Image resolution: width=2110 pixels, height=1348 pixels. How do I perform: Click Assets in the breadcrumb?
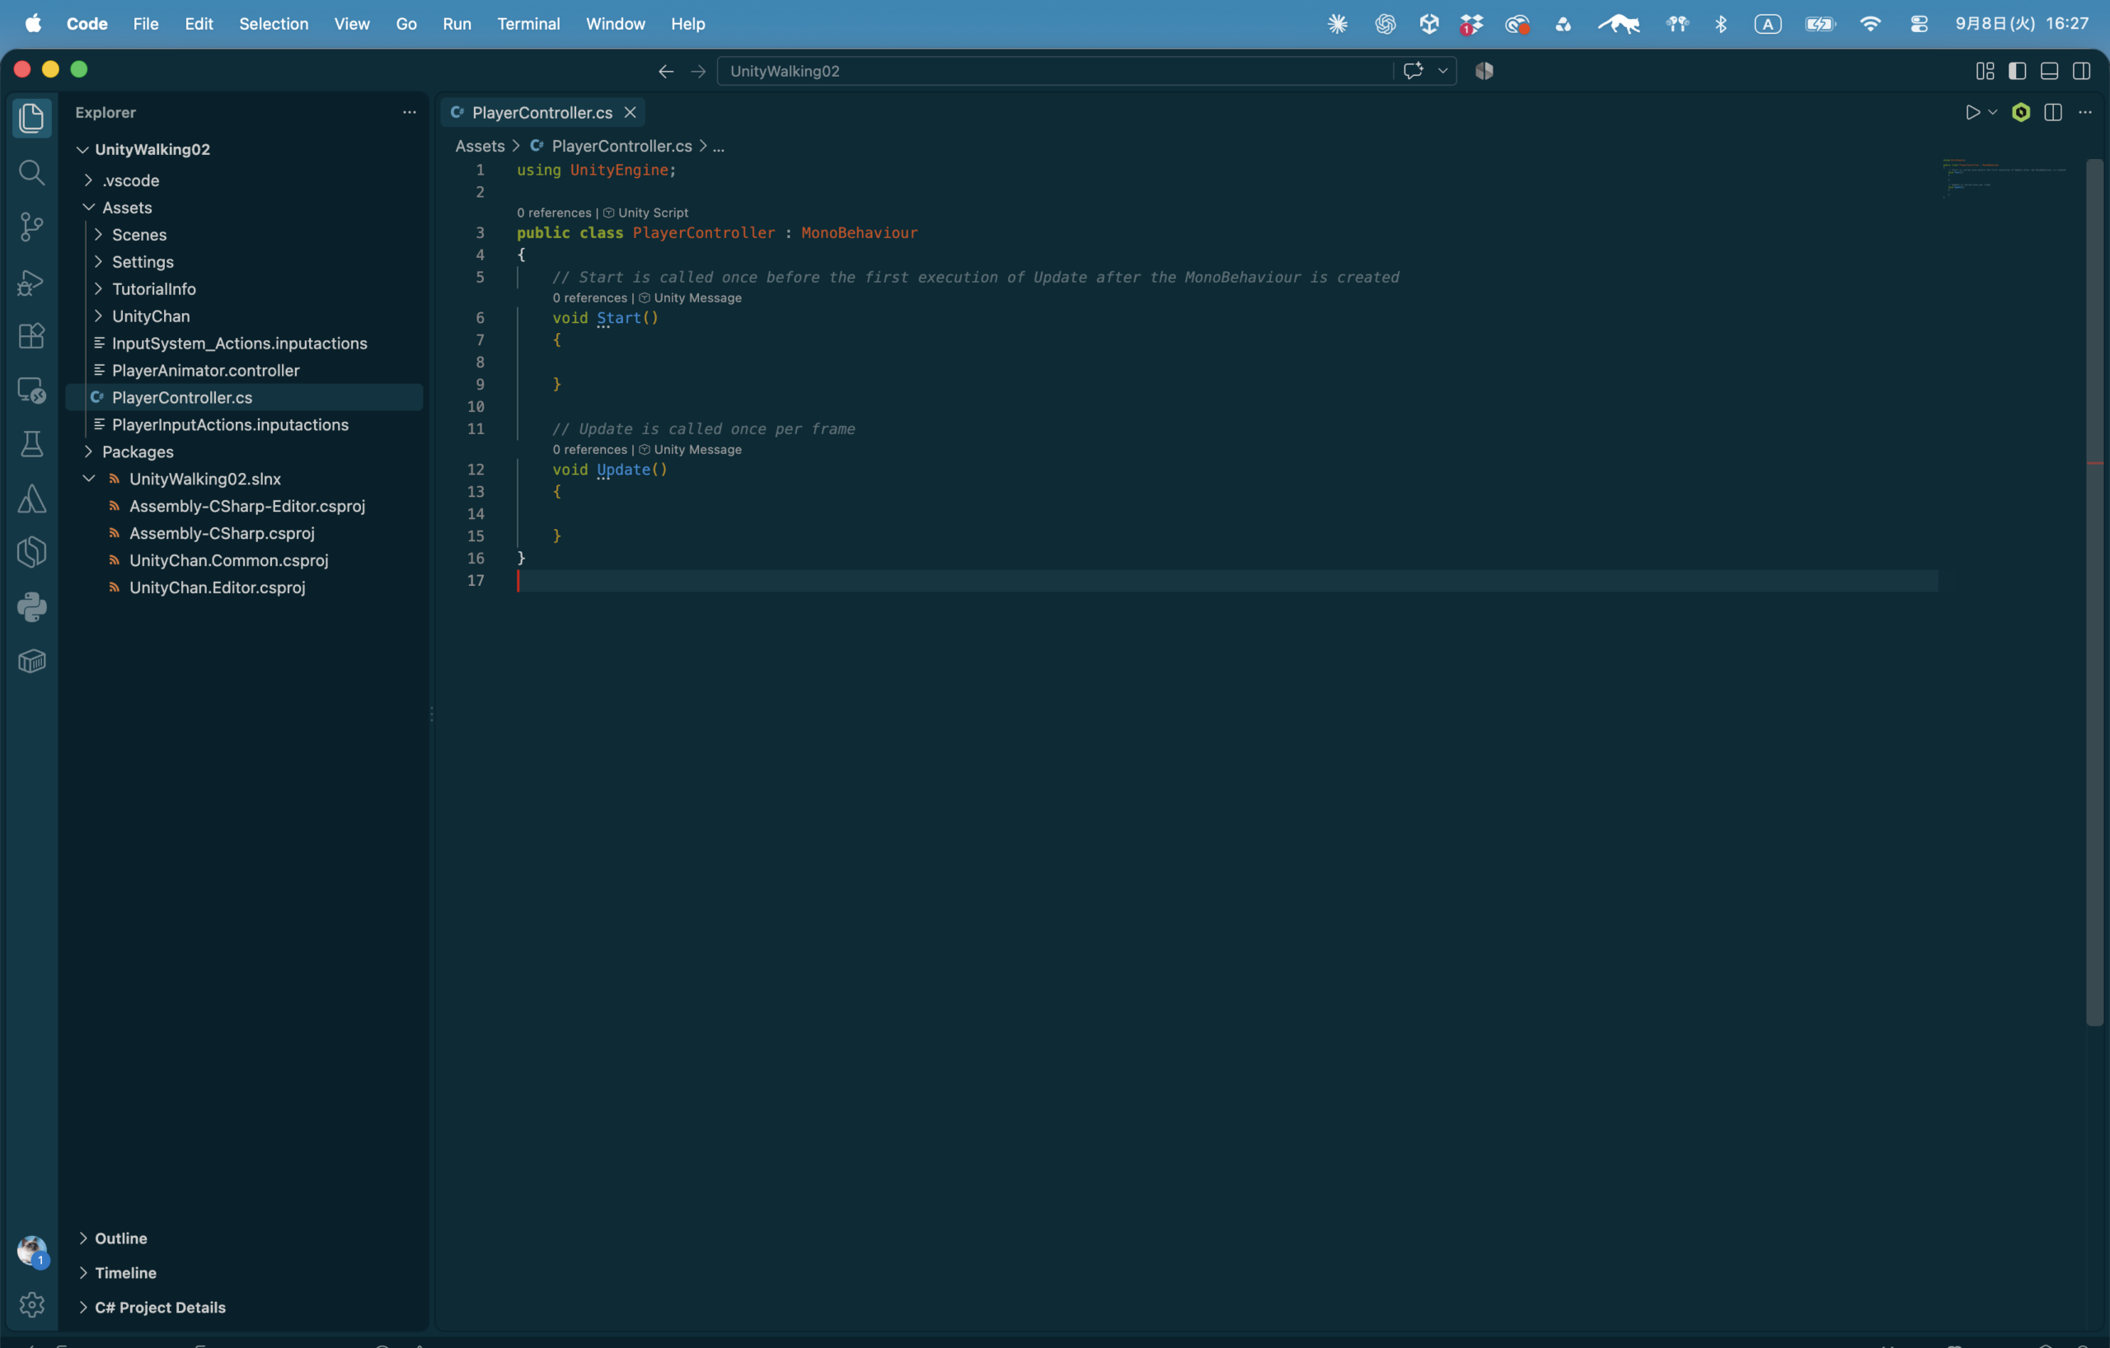point(480,147)
